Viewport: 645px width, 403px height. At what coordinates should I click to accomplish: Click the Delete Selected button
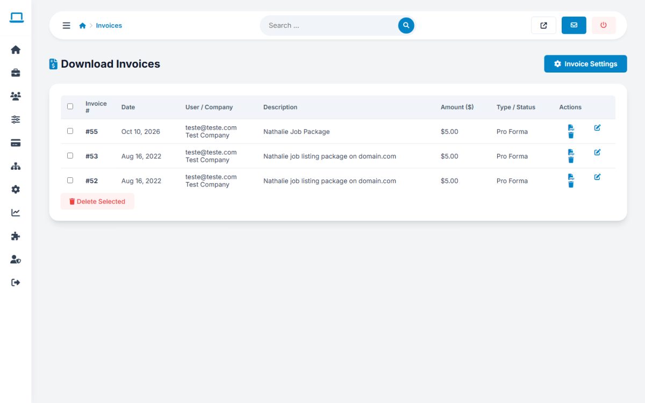[97, 201]
